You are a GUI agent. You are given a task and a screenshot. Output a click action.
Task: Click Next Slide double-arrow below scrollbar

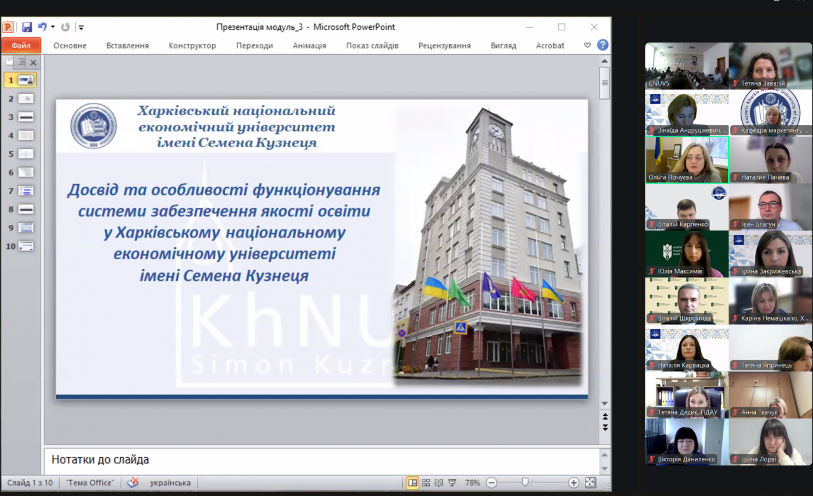(605, 428)
